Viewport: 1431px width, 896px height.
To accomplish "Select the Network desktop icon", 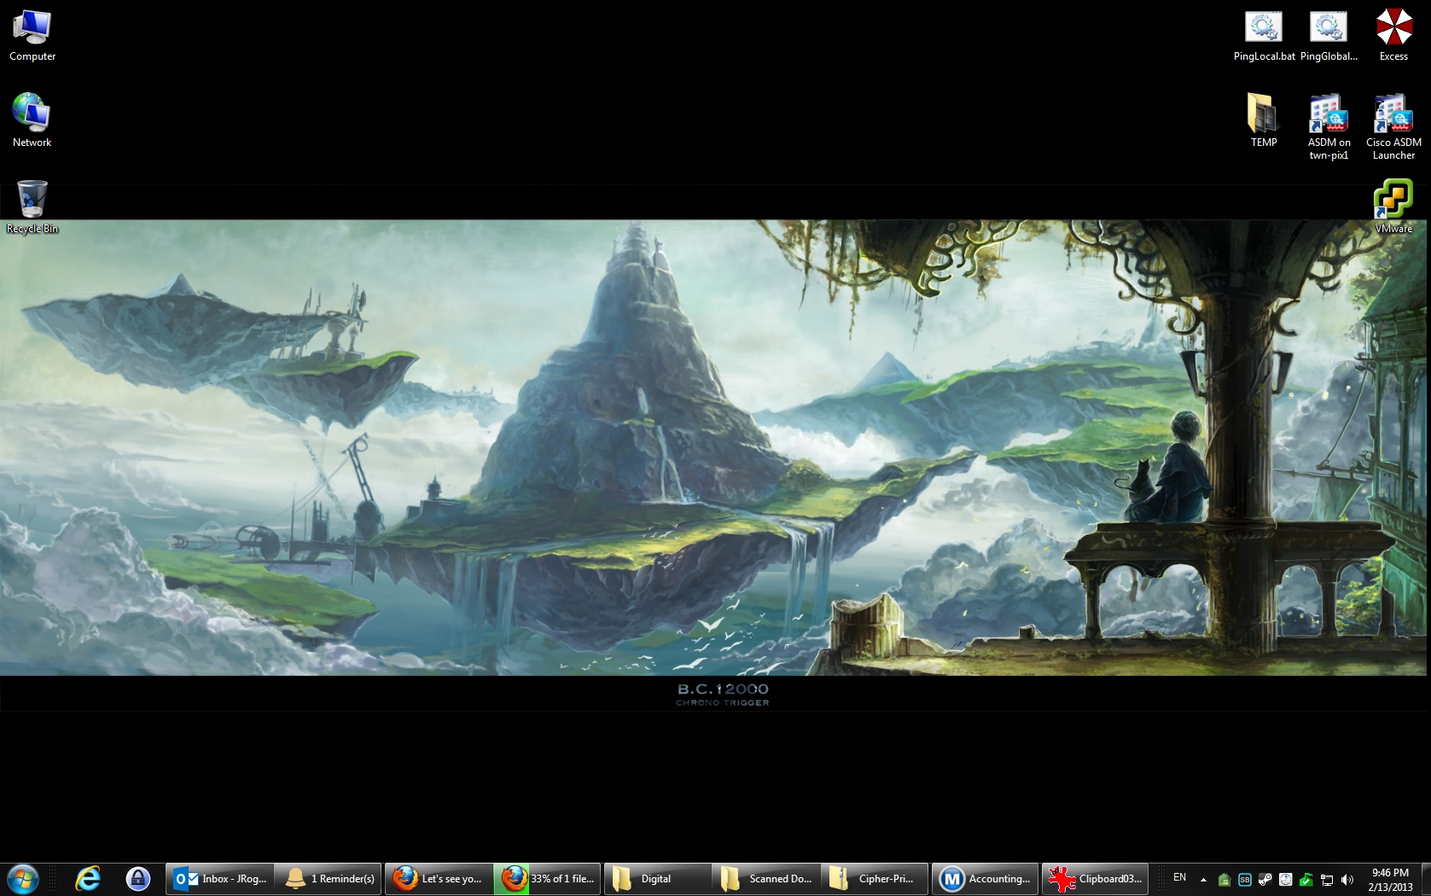I will tap(32, 120).
